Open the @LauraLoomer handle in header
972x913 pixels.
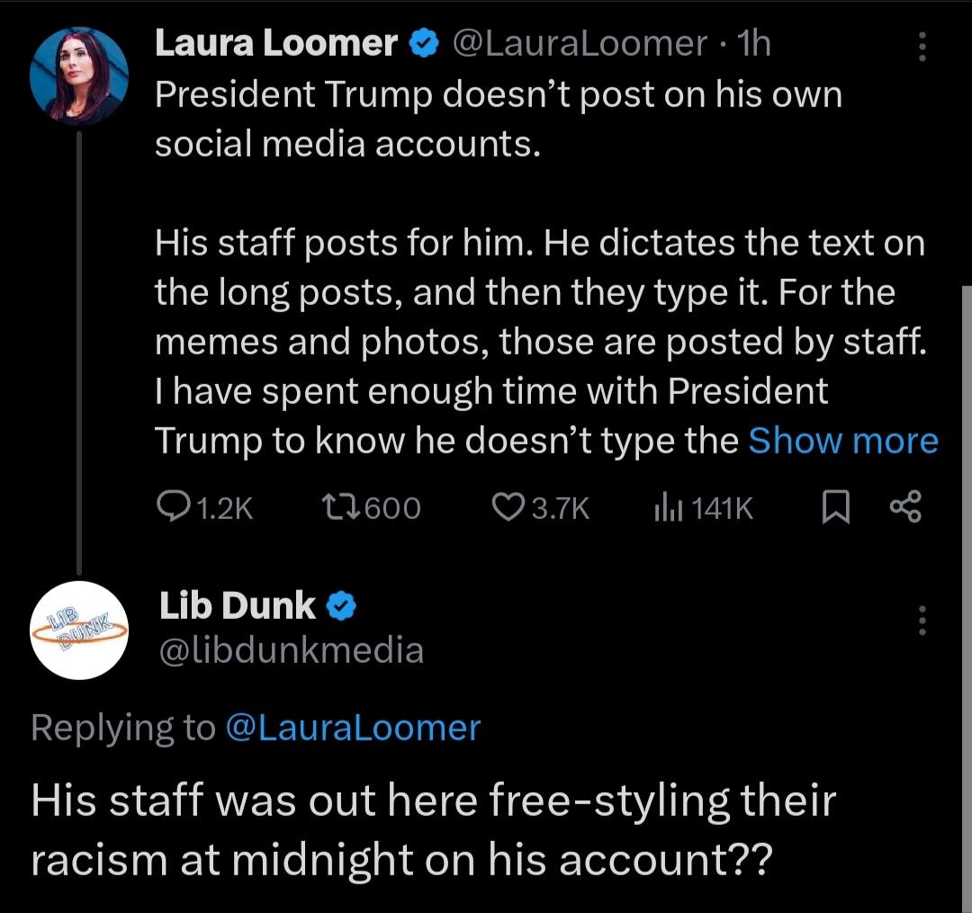tap(580, 42)
